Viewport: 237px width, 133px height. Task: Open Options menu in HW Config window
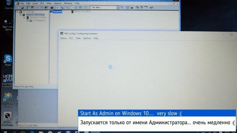(x=87, y=38)
